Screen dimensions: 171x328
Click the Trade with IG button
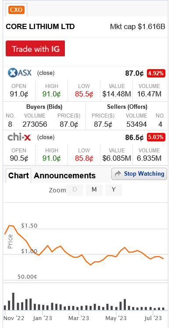point(35,48)
